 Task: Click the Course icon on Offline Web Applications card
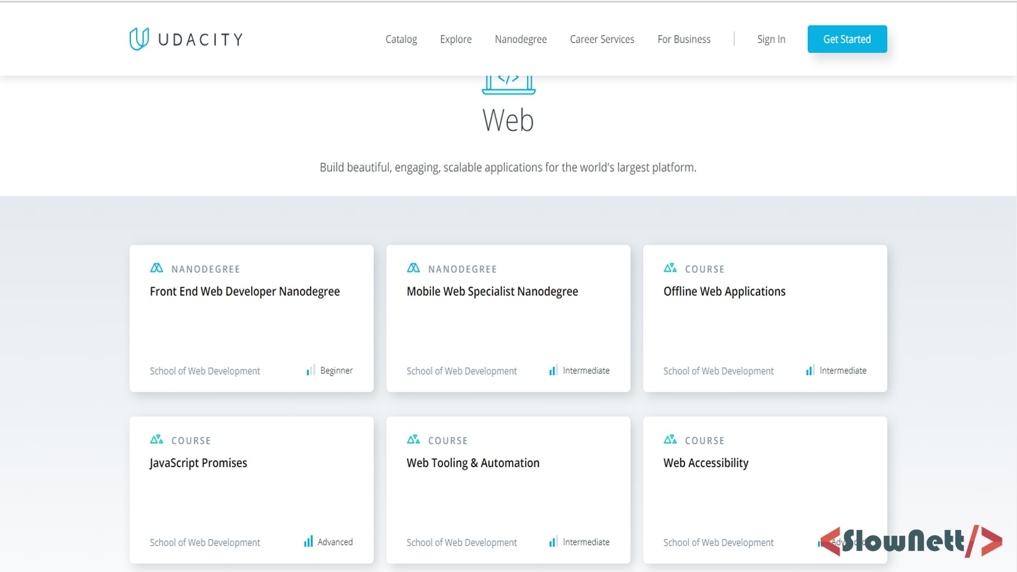tap(670, 268)
